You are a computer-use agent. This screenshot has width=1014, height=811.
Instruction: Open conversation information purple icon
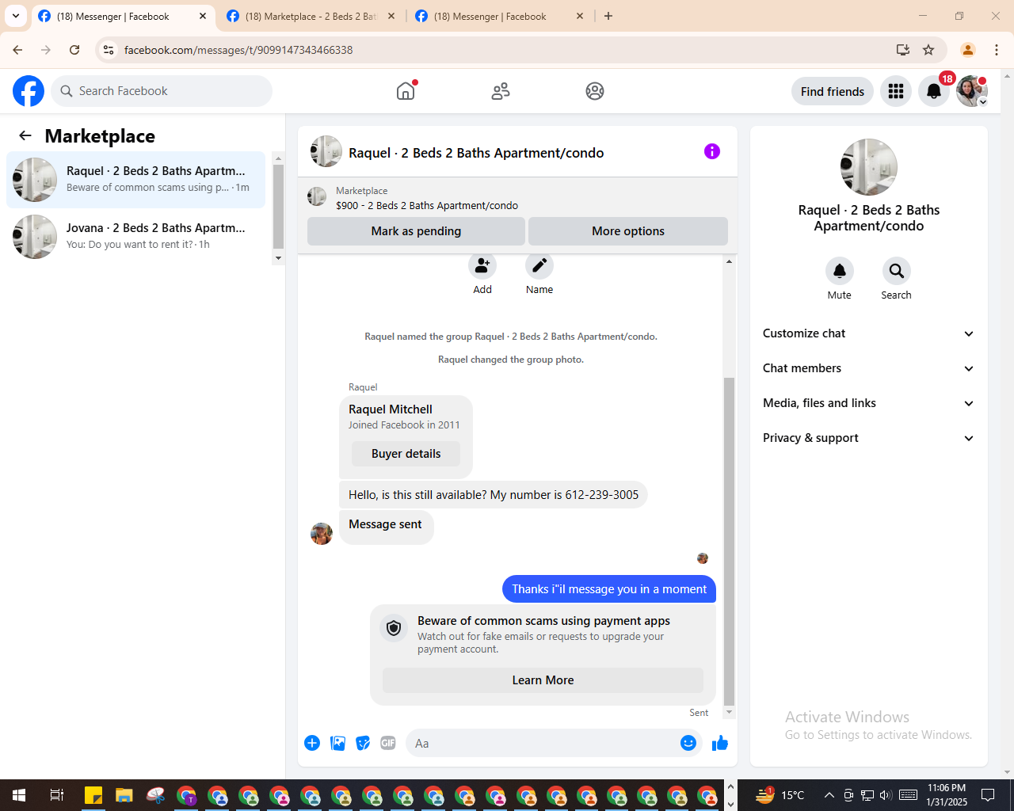712,151
